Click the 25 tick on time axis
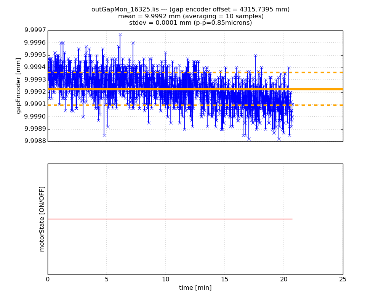 coord(343,279)
